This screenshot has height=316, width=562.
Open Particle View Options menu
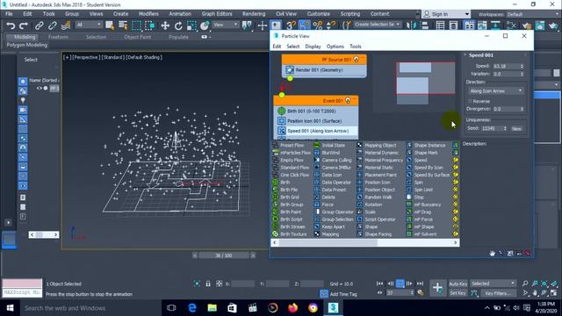(x=335, y=47)
